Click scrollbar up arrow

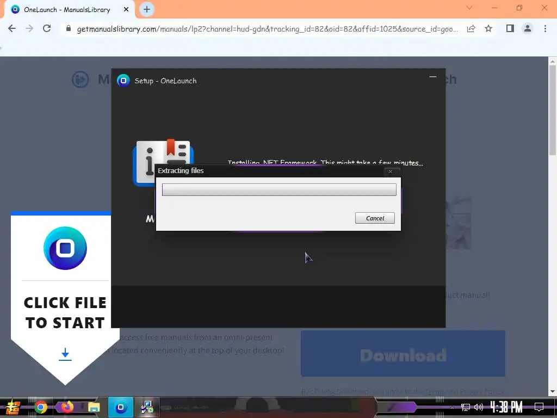[553, 61]
